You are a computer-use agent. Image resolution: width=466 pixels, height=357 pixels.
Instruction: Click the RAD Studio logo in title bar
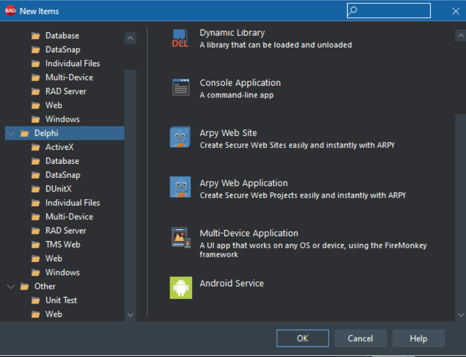coord(11,11)
